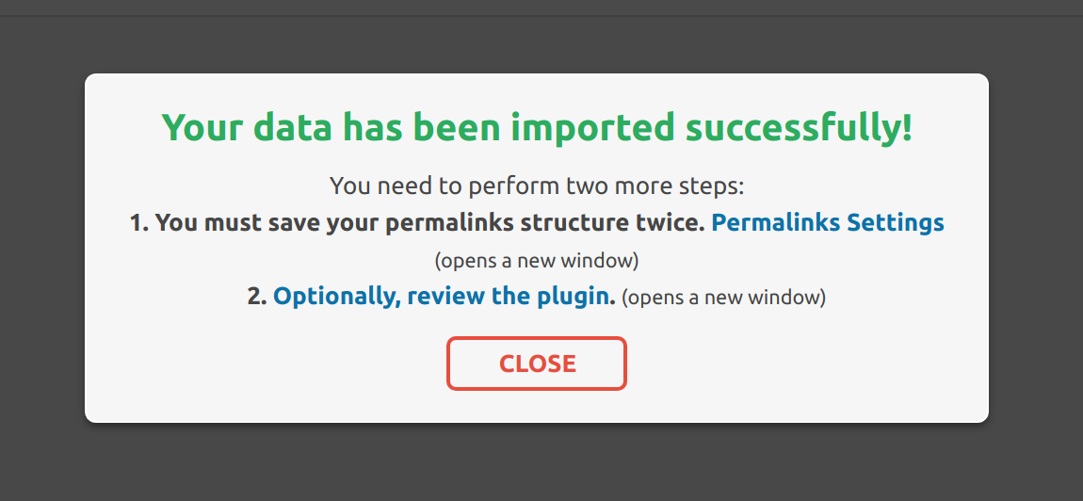Click the word 'successfully!' in the heading
The width and height of the screenshot is (1083, 501).
[799, 128]
